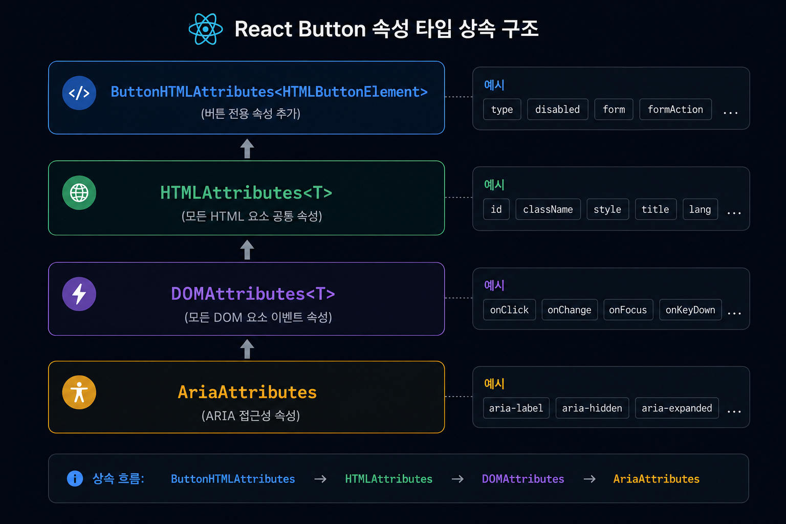Screen dimensions: 786x524
Task: Select the 'aria-hidden' chip
Action: coord(592,408)
